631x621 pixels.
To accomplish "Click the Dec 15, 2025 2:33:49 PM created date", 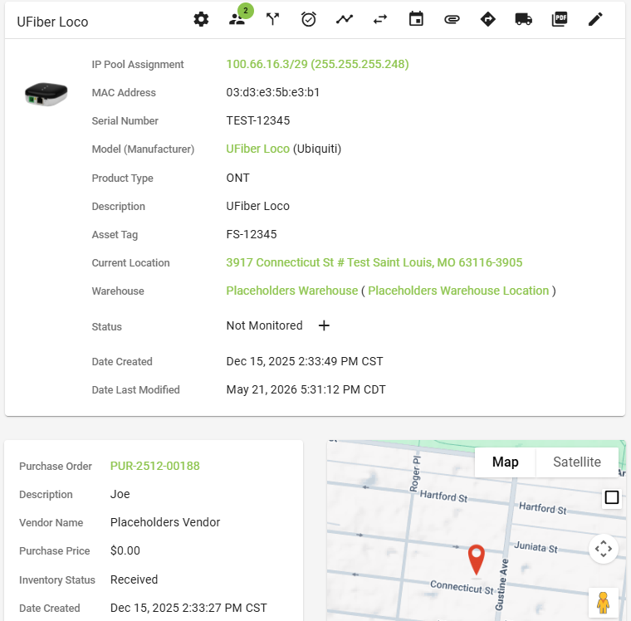I will pos(305,361).
